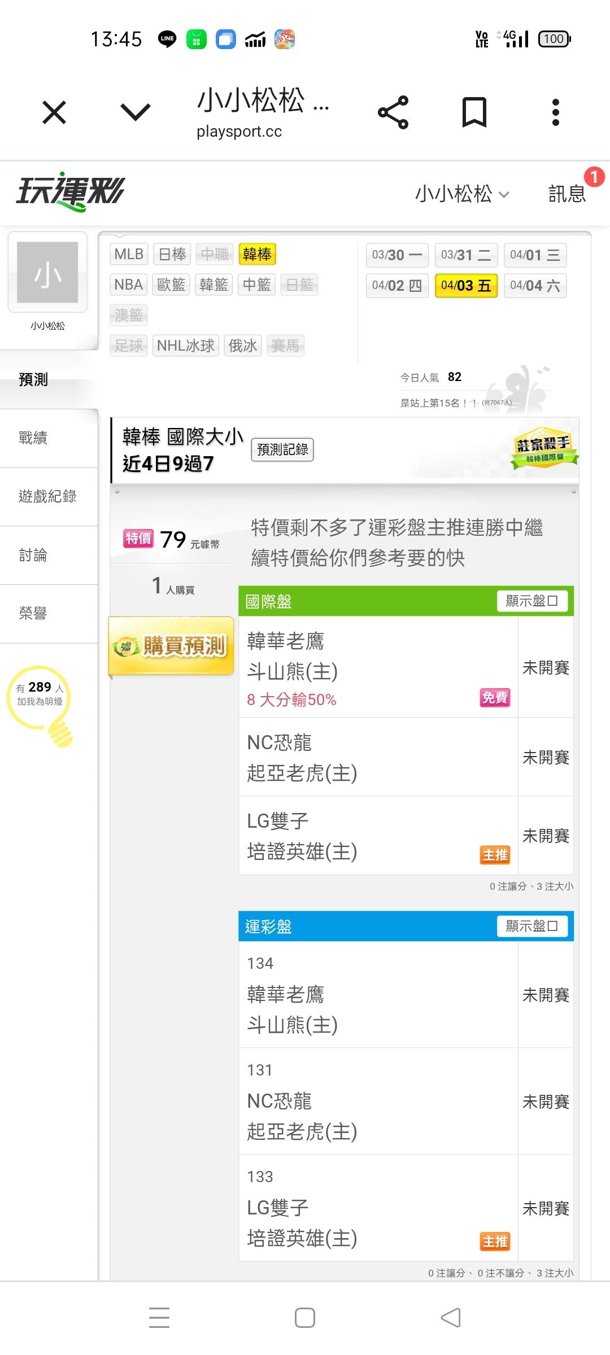Tap the 小小松松 profile avatar thumbnail

47,273
